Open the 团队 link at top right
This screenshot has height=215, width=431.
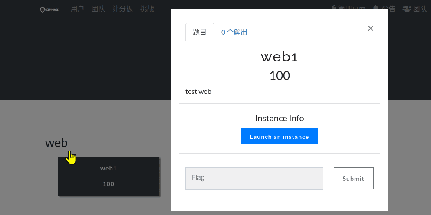click(x=420, y=8)
